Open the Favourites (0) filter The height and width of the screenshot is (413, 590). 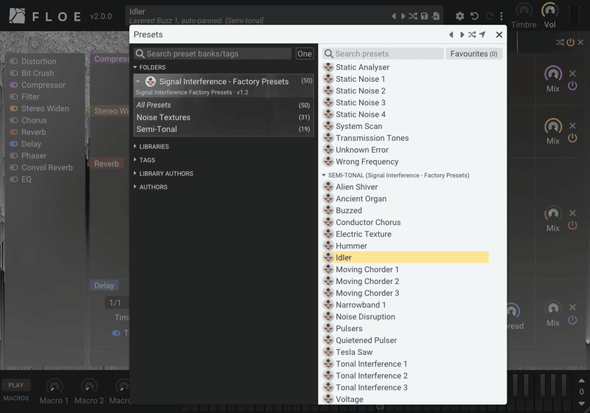click(x=474, y=54)
